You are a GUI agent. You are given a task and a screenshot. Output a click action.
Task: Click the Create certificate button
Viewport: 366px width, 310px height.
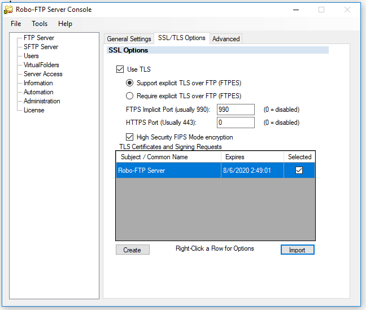point(133,250)
